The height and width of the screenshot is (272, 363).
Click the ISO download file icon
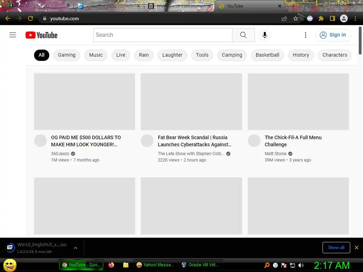[10, 248]
